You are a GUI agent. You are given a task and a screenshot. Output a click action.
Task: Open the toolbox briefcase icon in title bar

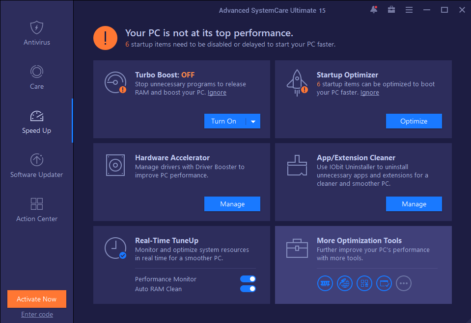pos(391,10)
